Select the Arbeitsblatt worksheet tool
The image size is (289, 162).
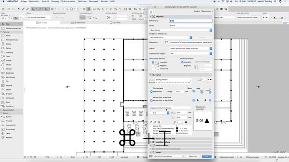click(11, 129)
